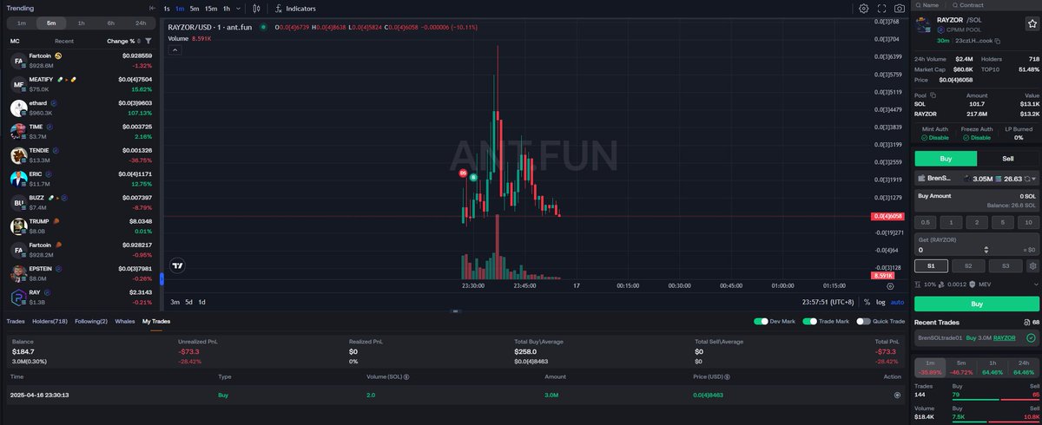Take a chart snapshot with camera icon
This screenshot has width=1042, height=425.
pos(900,9)
